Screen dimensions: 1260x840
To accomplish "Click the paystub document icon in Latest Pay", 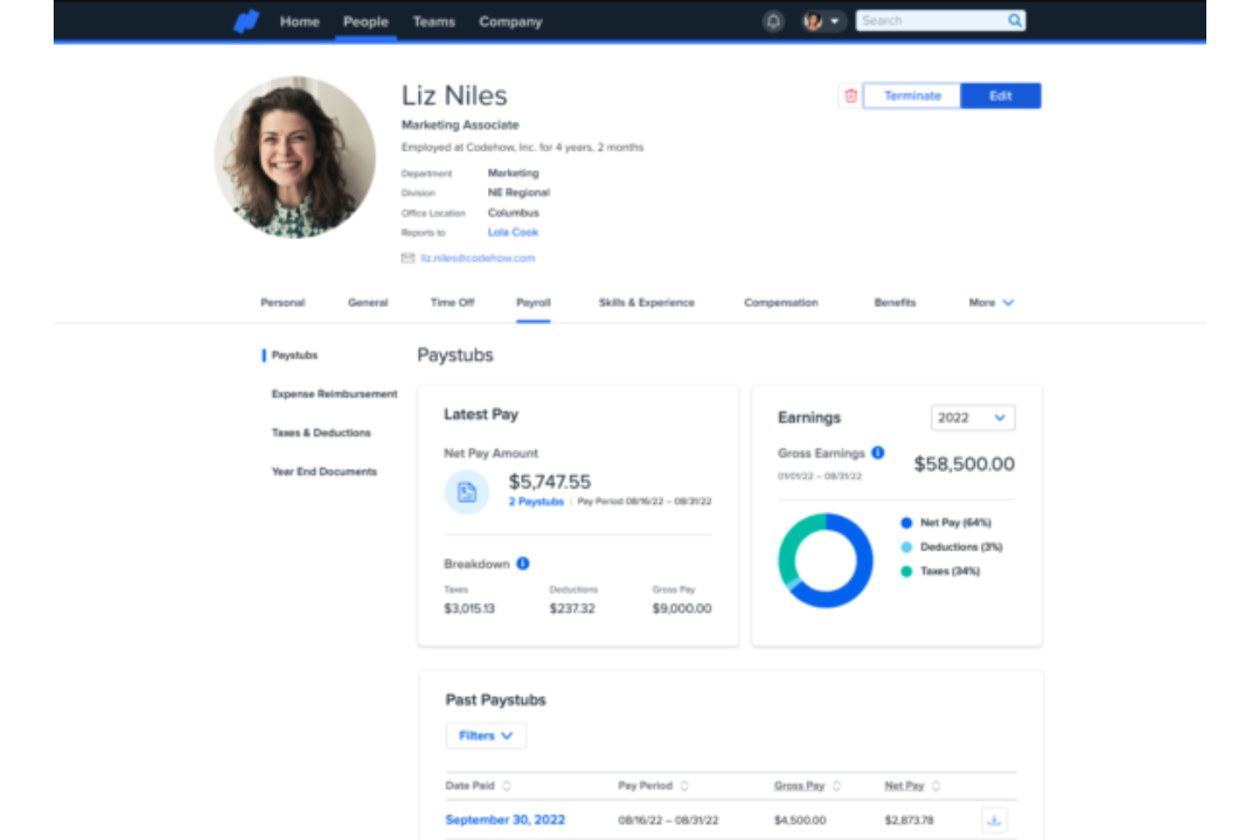I will point(467,492).
